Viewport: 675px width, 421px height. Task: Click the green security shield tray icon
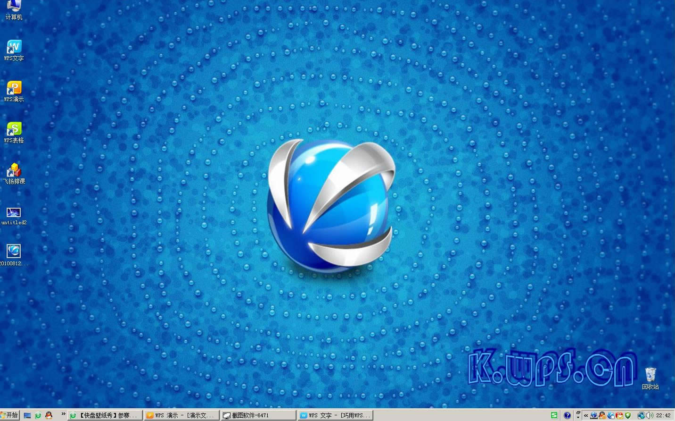pos(628,415)
